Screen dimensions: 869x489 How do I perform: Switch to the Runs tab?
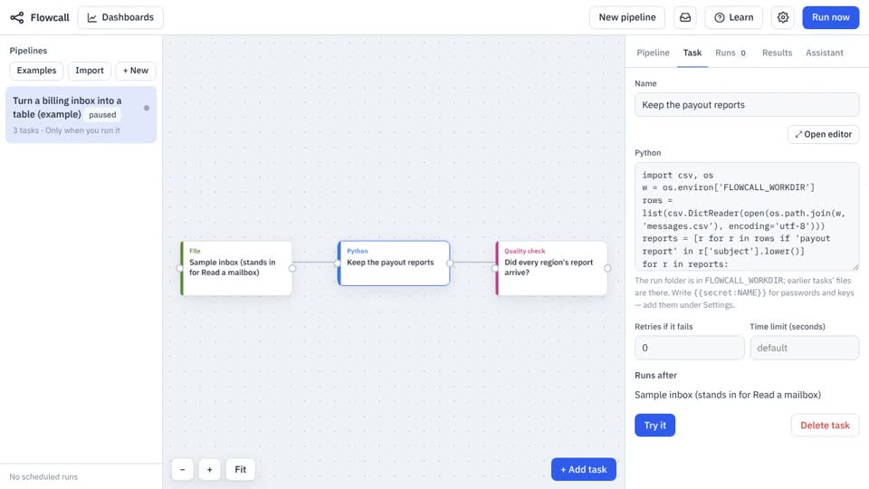coord(731,53)
